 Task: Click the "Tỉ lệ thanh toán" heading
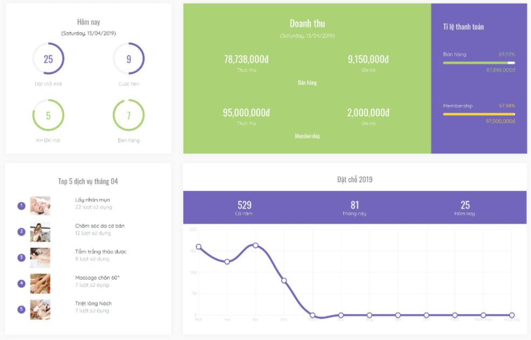pos(463,27)
